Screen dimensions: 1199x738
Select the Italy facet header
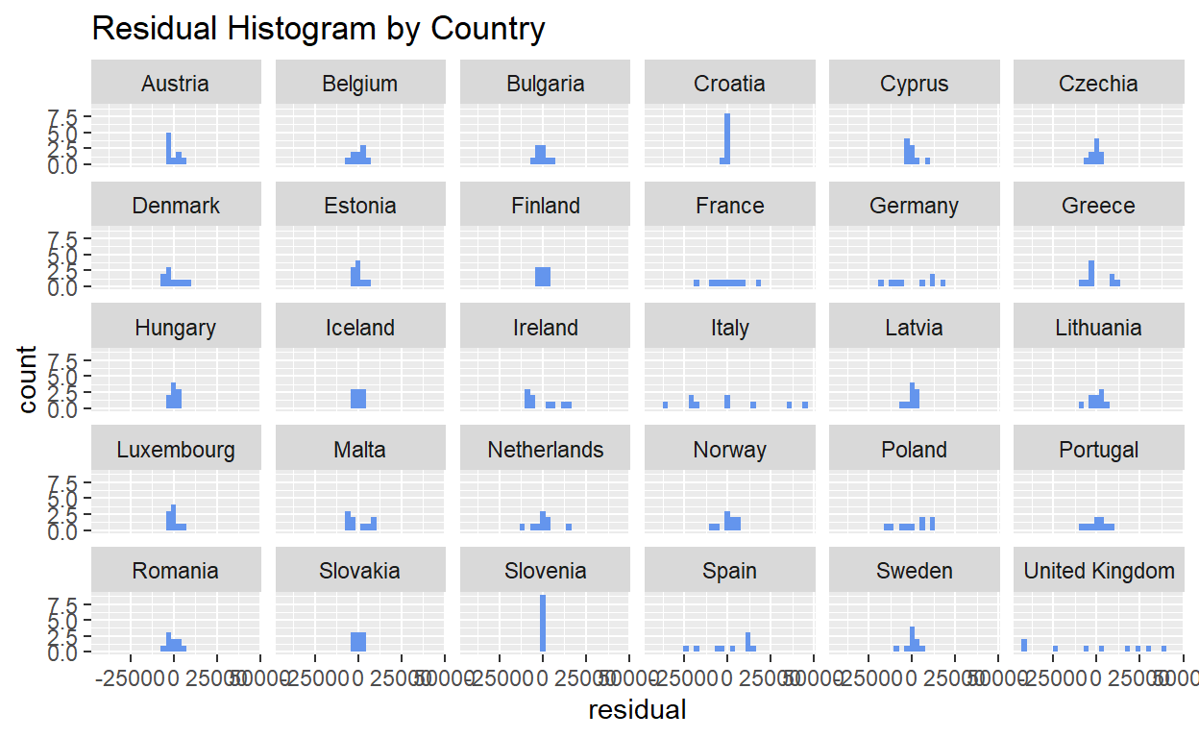tap(729, 328)
